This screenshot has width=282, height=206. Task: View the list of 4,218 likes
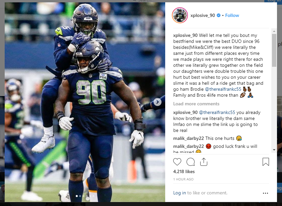click(x=184, y=171)
